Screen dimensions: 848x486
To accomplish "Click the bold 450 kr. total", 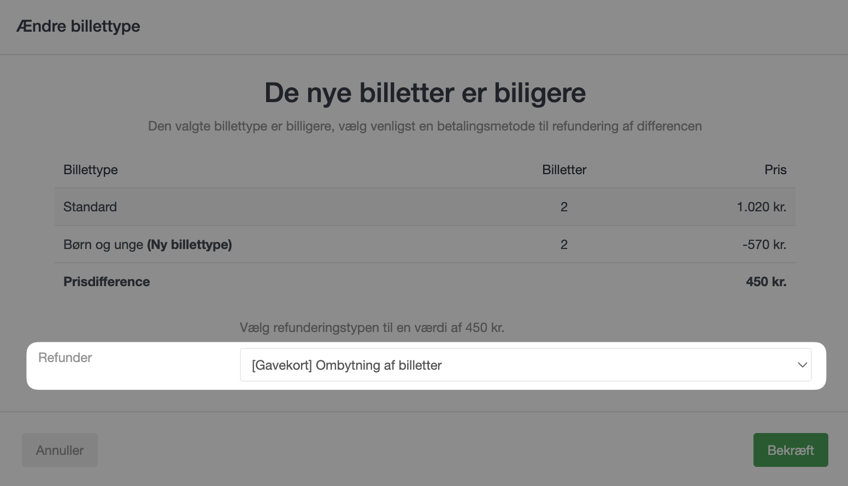I will 766,282.
